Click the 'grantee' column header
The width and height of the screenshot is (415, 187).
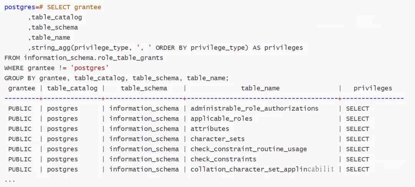pos(22,88)
